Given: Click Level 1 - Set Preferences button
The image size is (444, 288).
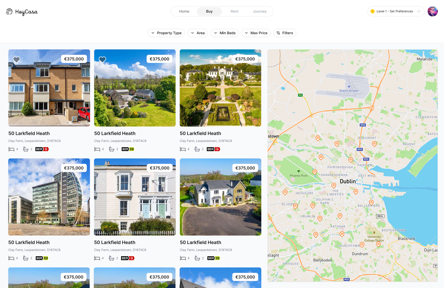Looking at the screenshot, I should [396, 11].
